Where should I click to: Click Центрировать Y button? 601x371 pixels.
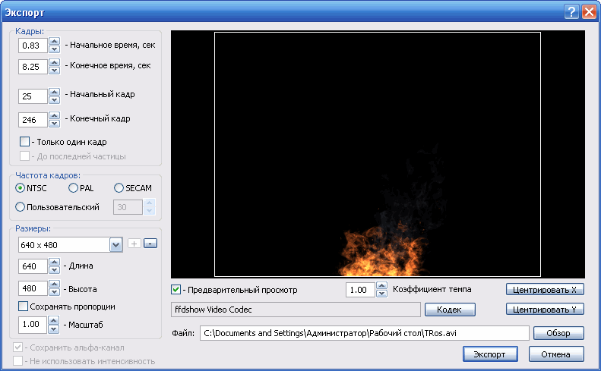[x=545, y=309]
